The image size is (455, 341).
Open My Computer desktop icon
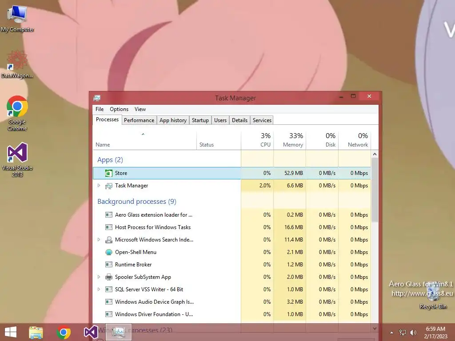tap(17, 18)
